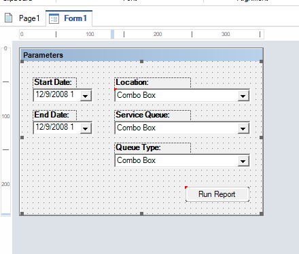The height and width of the screenshot is (254, 299).
Task: Select the End Date label
Action: pos(54,115)
